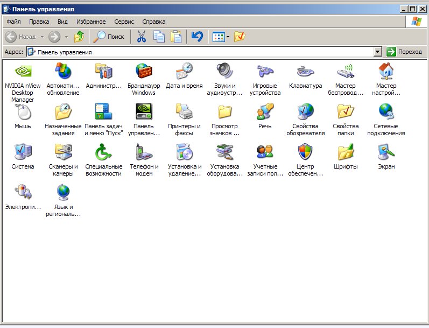
Task: Click the Windows flag logo
Action: [x=417, y=22]
